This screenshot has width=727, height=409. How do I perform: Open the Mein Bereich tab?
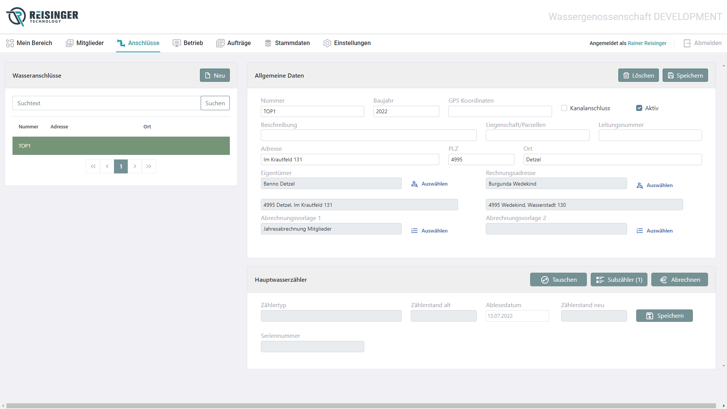29,43
